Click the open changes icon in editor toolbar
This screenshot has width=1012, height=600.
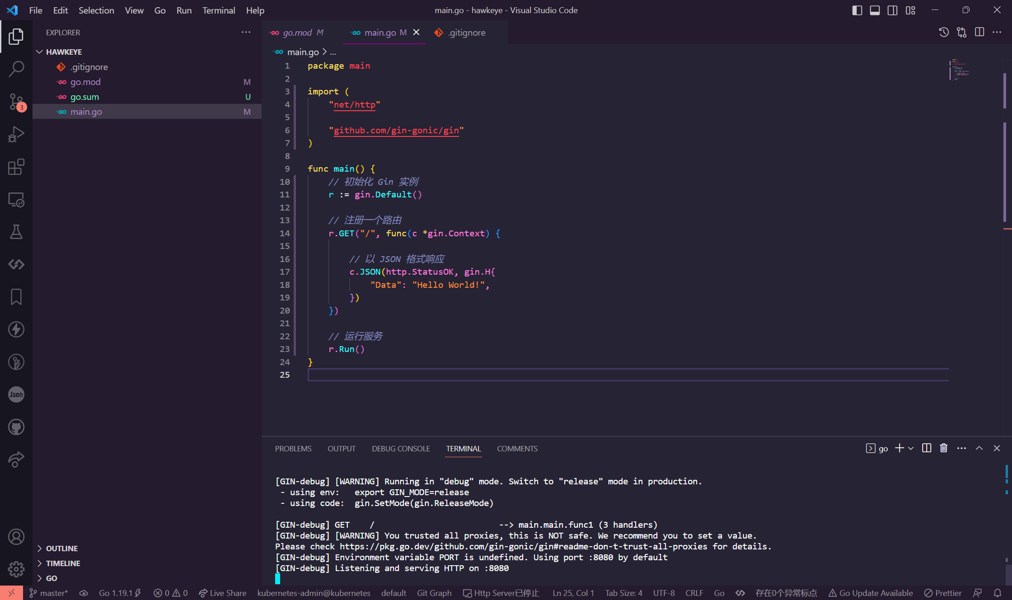click(961, 33)
